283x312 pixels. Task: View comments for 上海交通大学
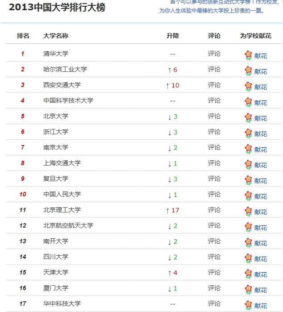pos(214,163)
